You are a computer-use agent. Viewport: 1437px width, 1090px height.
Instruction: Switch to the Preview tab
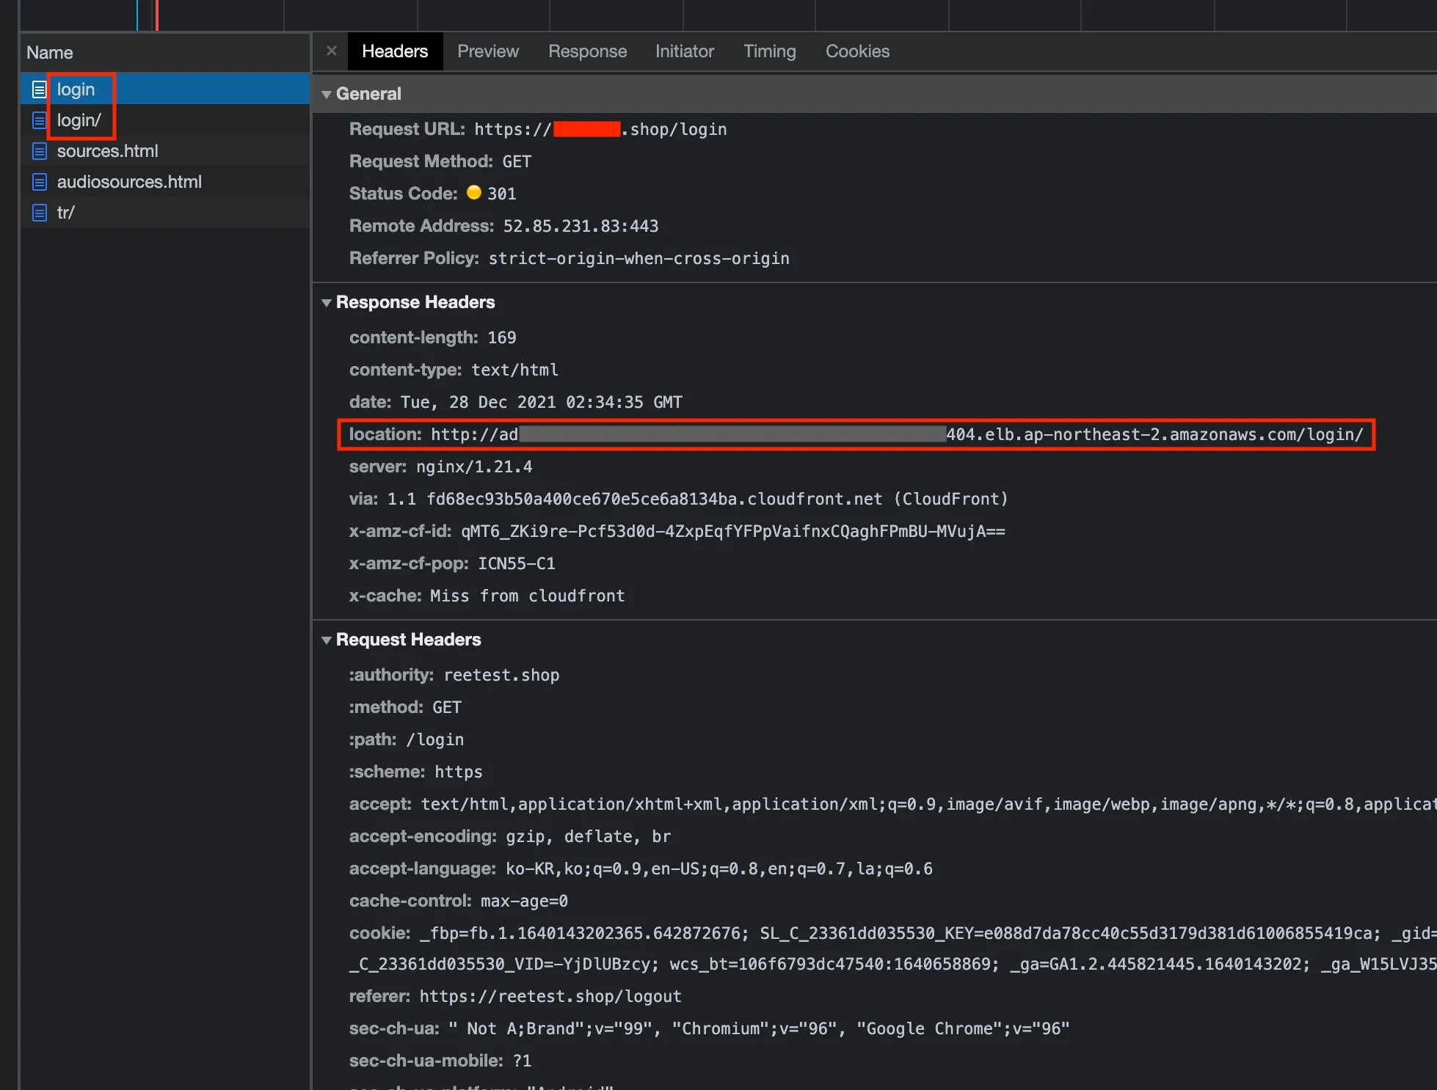(x=487, y=51)
